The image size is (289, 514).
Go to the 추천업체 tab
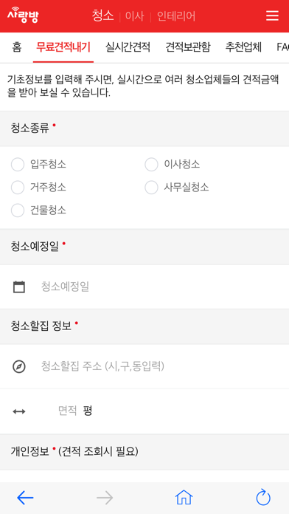pyautogui.click(x=243, y=47)
